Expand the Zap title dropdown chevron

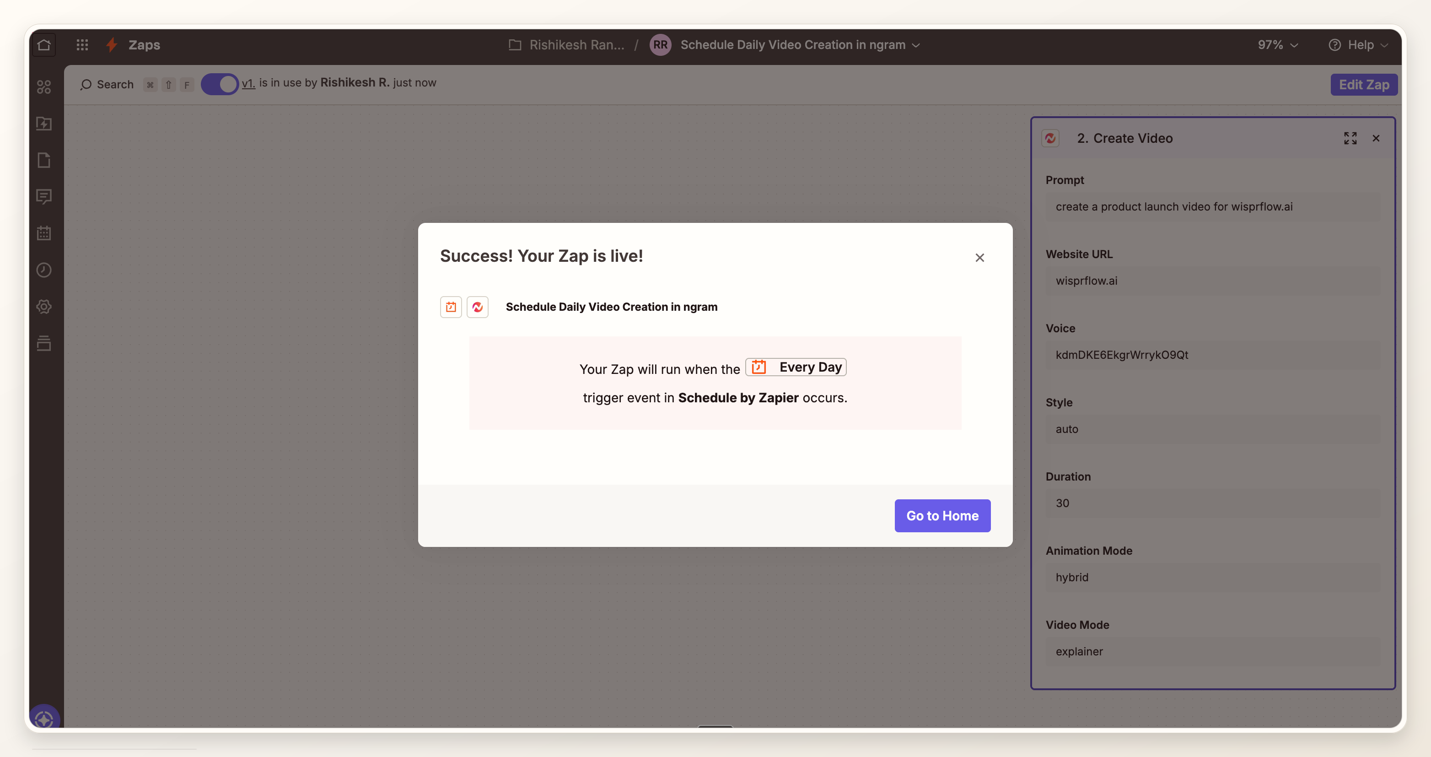click(x=917, y=45)
